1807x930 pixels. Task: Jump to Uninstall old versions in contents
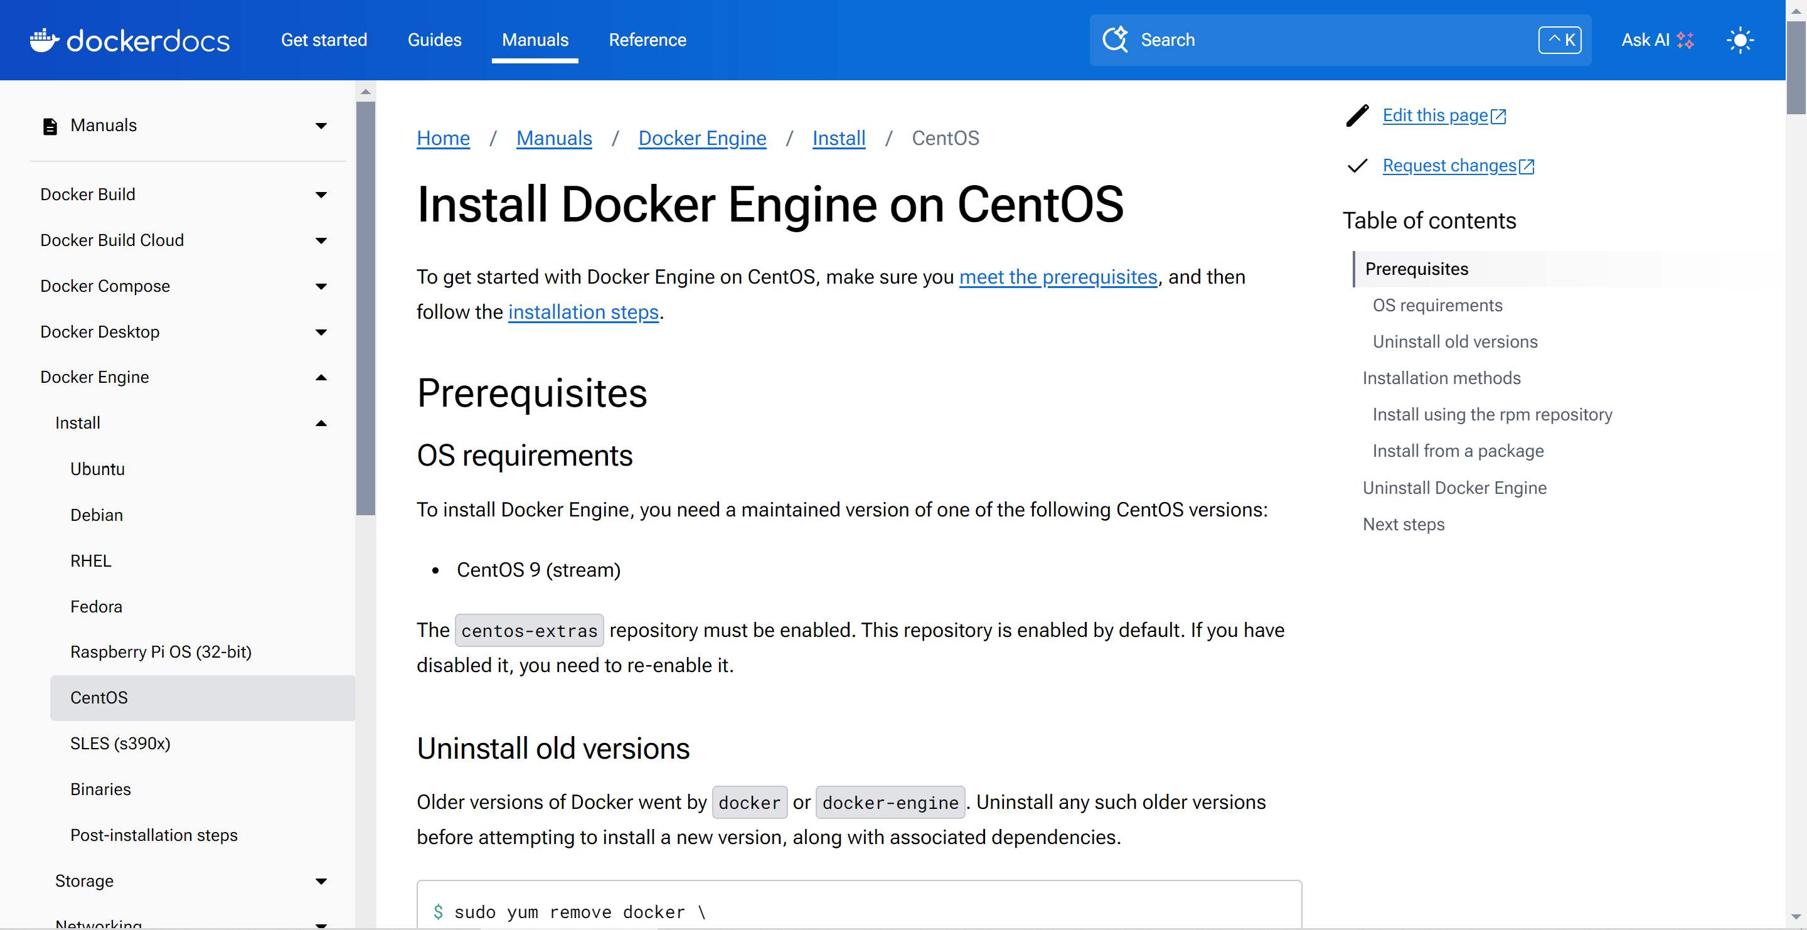(x=1455, y=342)
